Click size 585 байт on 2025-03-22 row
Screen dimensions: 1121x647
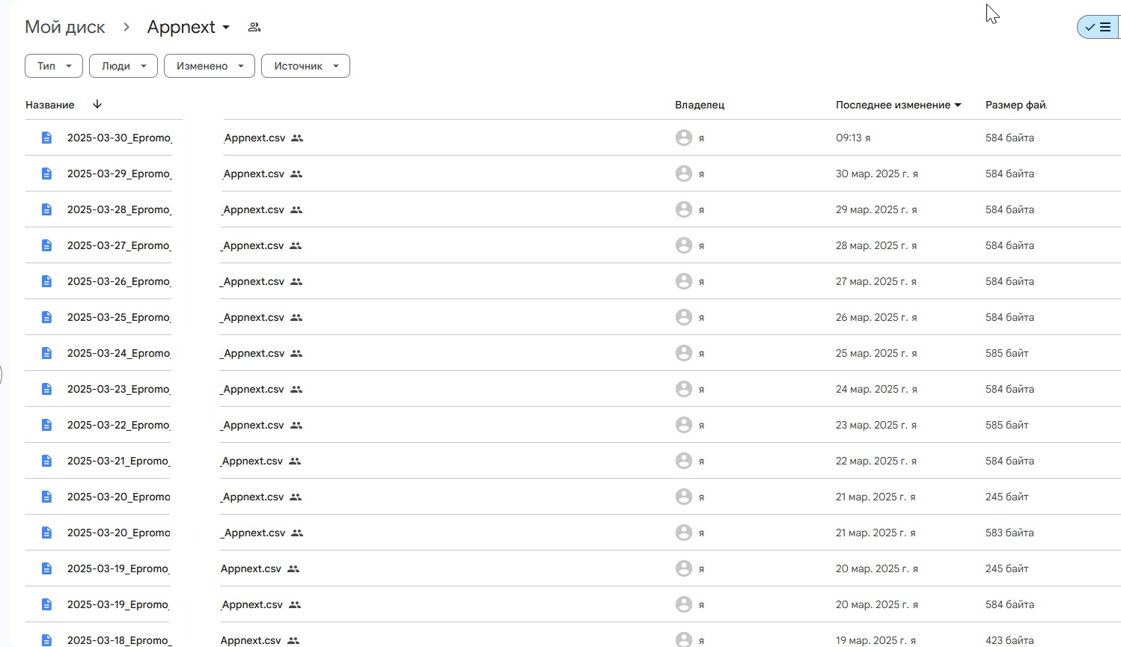click(1007, 425)
